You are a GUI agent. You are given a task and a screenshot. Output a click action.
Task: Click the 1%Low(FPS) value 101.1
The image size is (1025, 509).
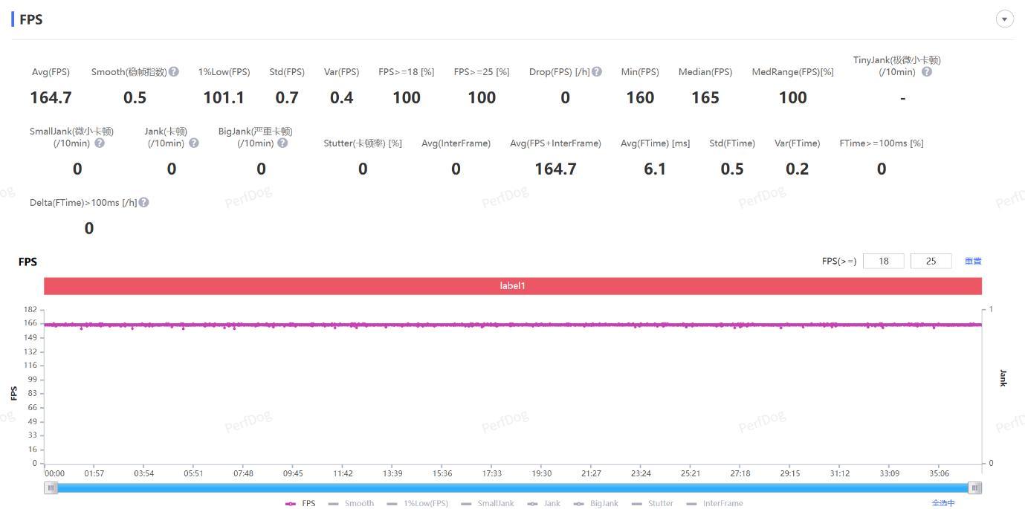(x=224, y=97)
